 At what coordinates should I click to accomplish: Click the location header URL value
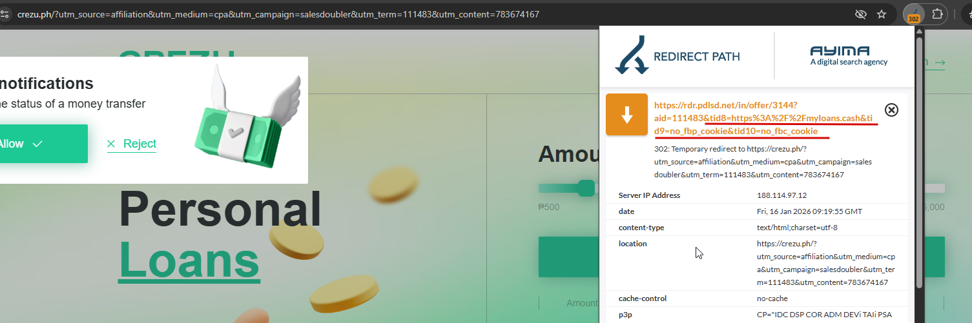825,263
